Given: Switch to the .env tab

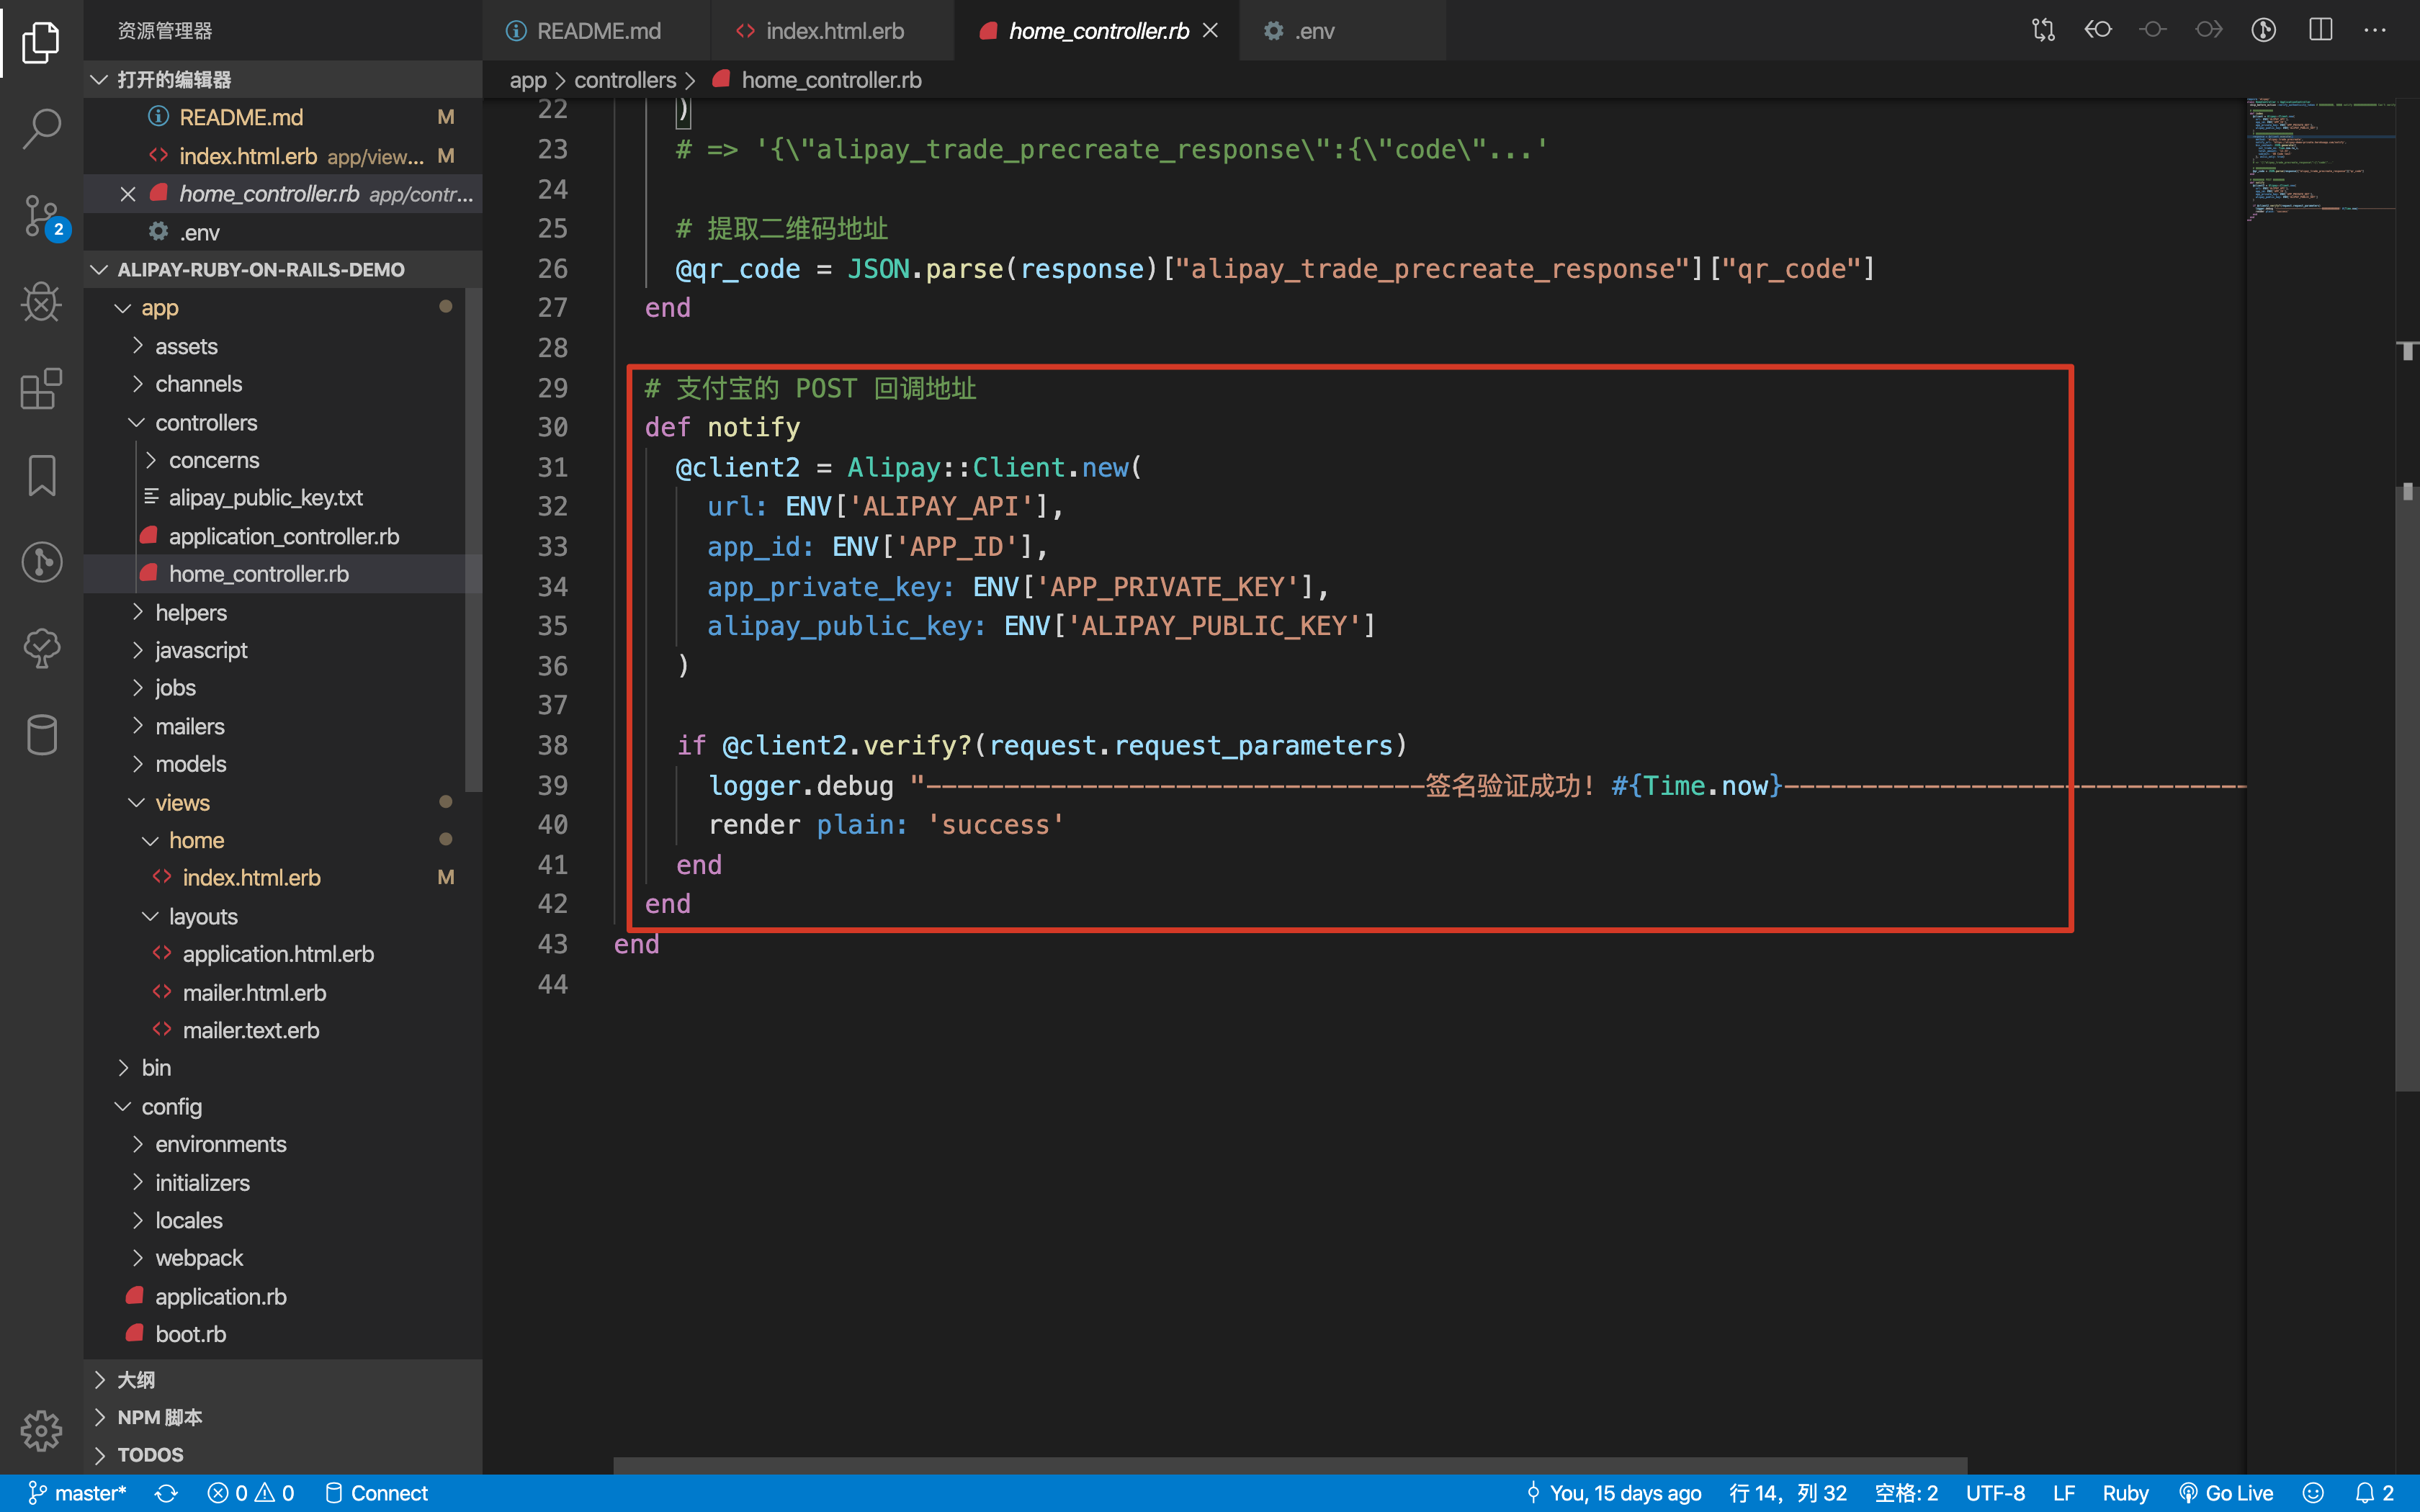Looking at the screenshot, I should 1313,31.
